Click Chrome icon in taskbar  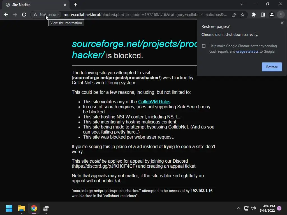point(34,208)
